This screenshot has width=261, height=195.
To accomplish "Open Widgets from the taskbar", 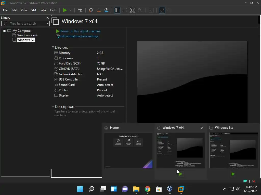I will tap(114, 189).
